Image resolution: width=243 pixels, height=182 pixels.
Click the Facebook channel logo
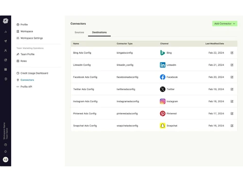click(x=162, y=77)
